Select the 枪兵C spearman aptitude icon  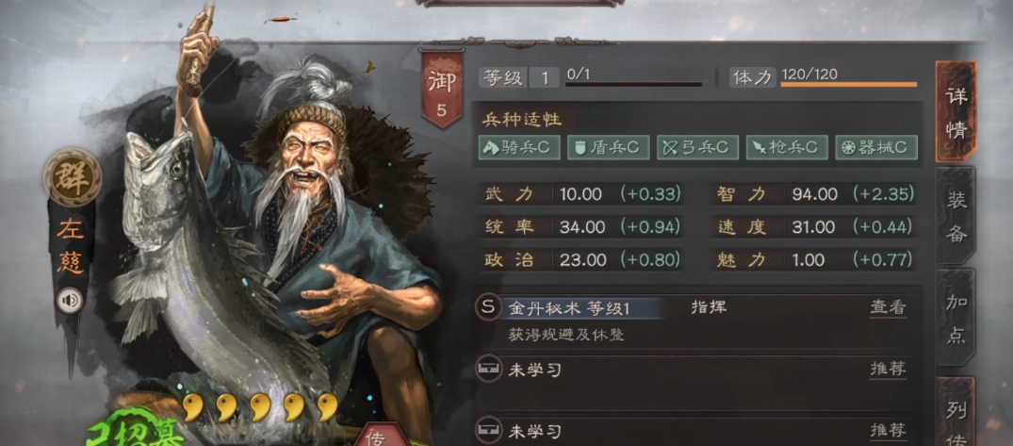786,147
